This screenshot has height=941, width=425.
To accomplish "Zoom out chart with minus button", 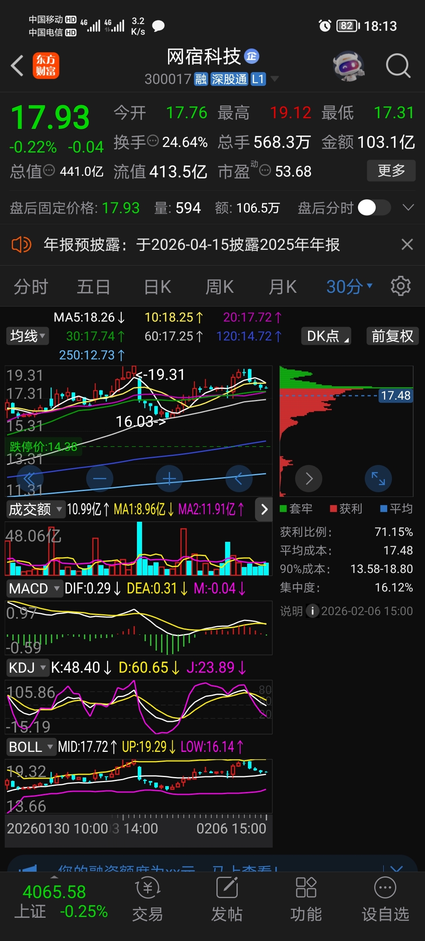I will coord(100,478).
